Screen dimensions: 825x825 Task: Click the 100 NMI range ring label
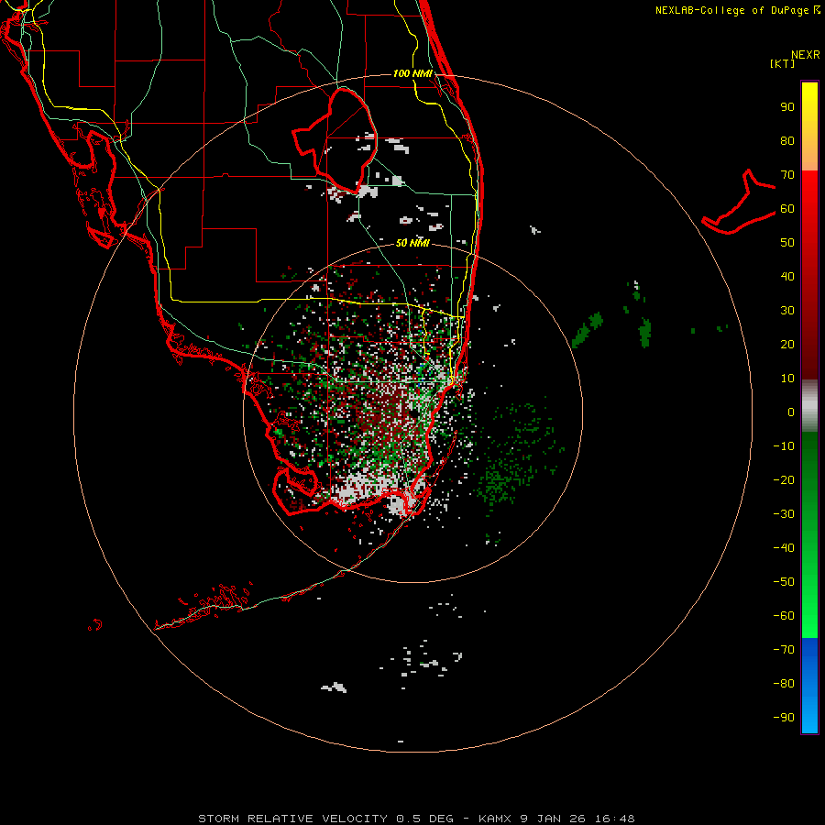412,73
